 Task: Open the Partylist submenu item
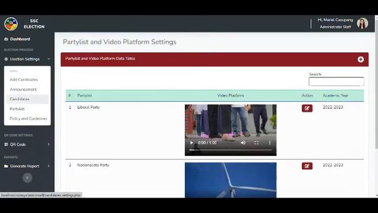click(x=17, y=109)
